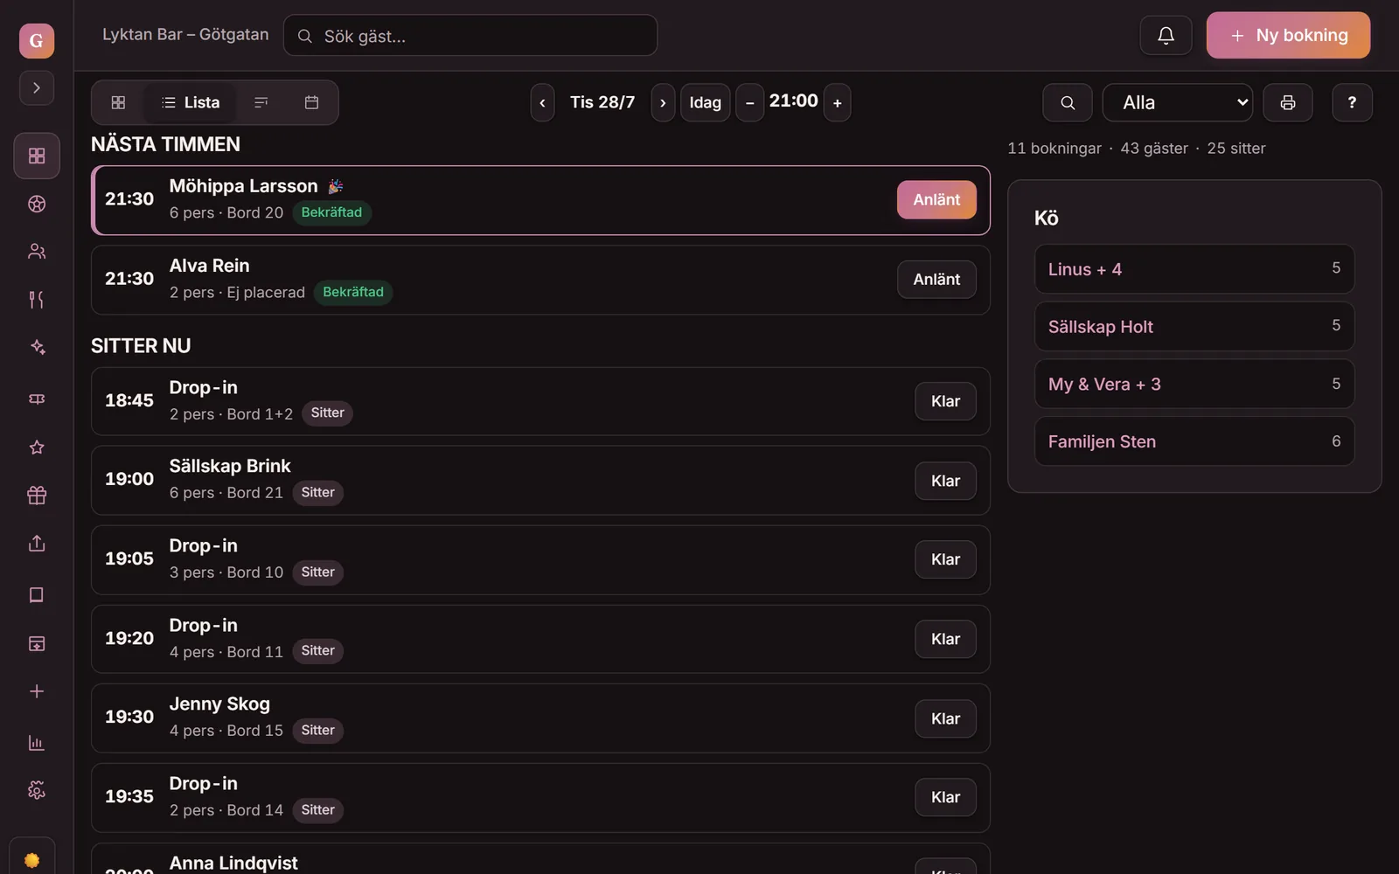Open My & Vera + 3 queue entry

1194,384
